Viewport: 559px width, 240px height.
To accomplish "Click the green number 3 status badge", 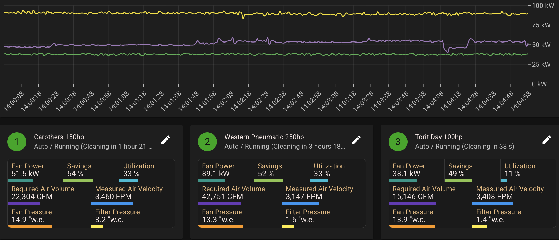I will pyautogui.click(x=398, y=142).
